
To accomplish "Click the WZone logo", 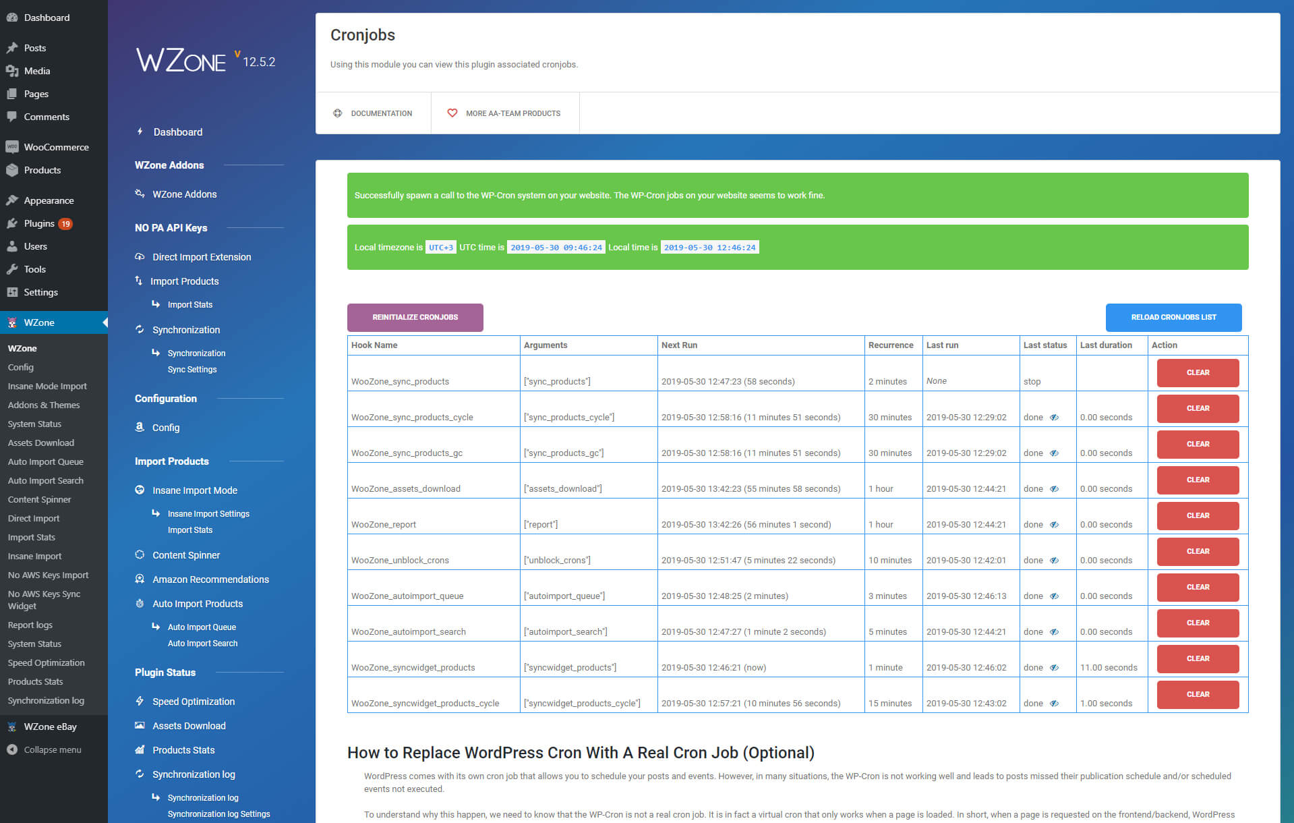I will point(181,61).
